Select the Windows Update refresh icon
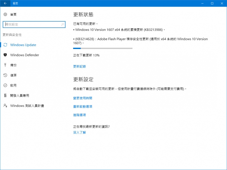 5,45
